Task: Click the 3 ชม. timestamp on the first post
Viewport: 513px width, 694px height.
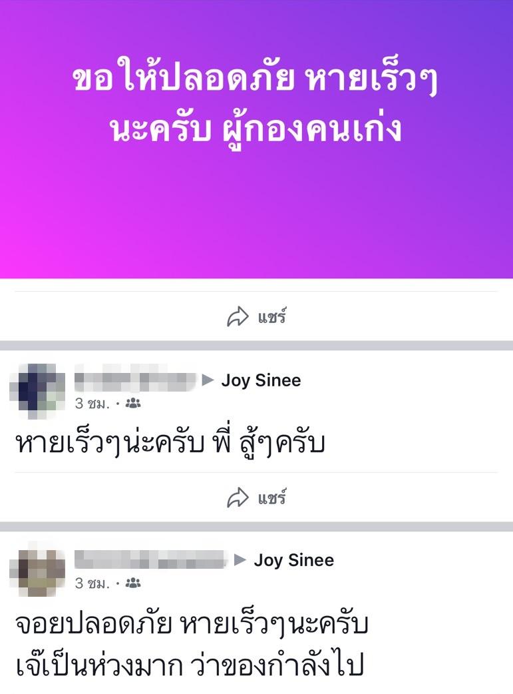Action: pyautogui.click(x=92, y=403)
